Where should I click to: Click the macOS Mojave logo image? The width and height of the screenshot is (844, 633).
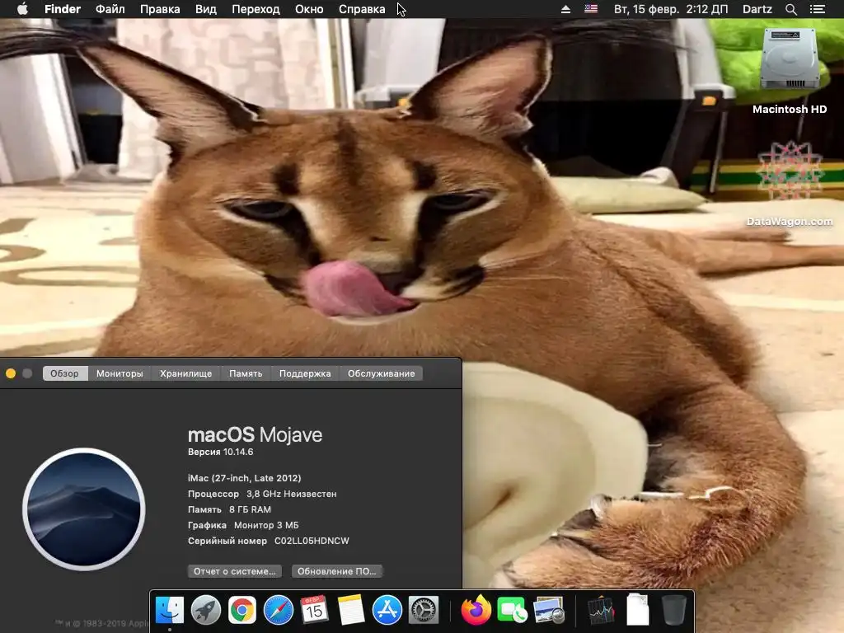pos(84,509)
